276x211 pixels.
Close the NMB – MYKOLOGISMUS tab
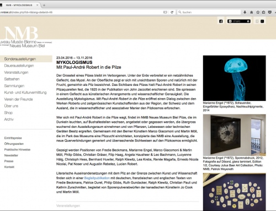point(37,5)
